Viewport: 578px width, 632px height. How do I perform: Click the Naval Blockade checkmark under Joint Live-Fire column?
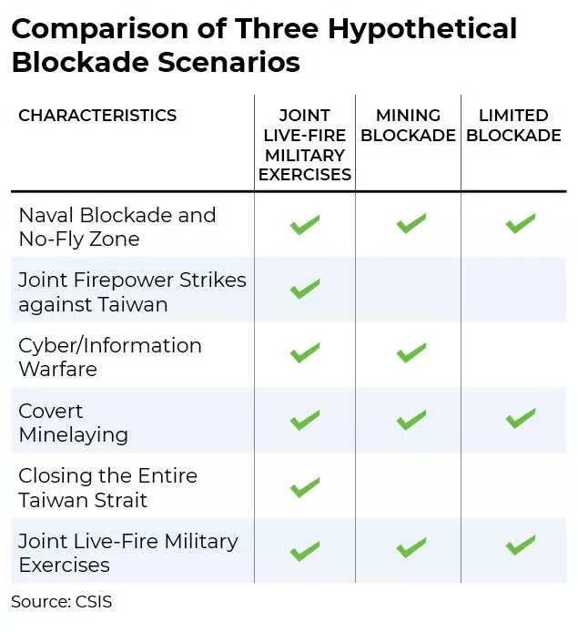[x=305, y=224]
